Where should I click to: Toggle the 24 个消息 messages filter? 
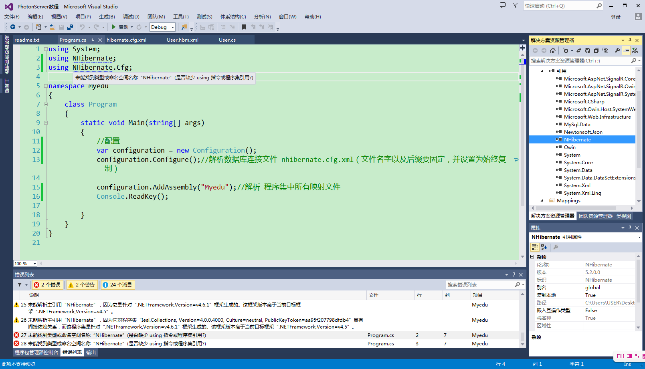pos(117,285)
